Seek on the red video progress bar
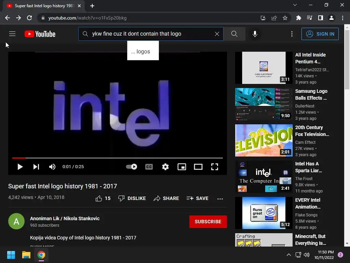This screenshot has height=263, width=350. pos(118,158)
